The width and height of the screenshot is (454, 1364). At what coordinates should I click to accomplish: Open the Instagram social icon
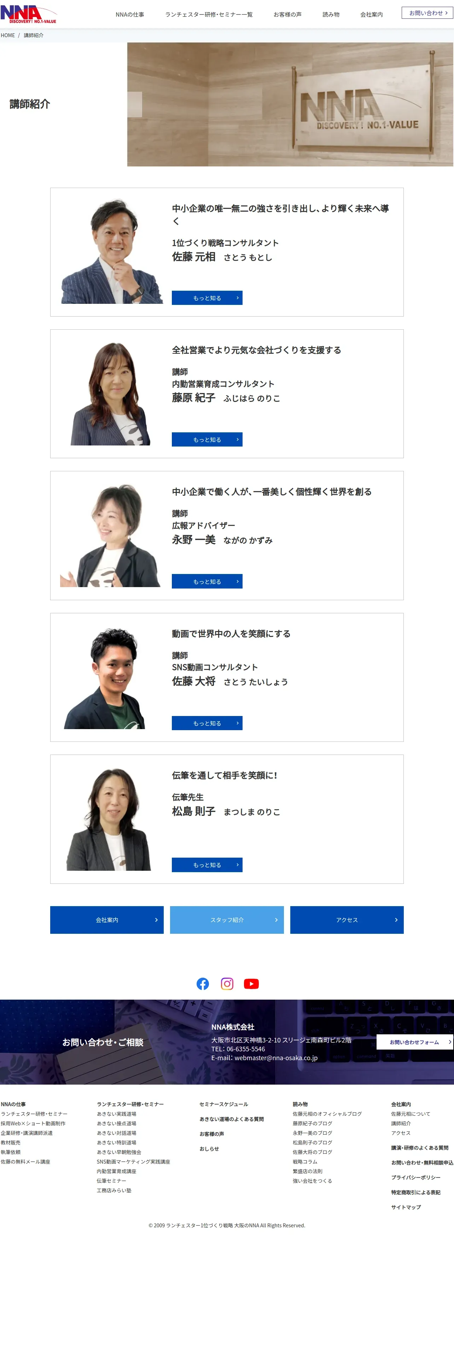click(227, 983)
